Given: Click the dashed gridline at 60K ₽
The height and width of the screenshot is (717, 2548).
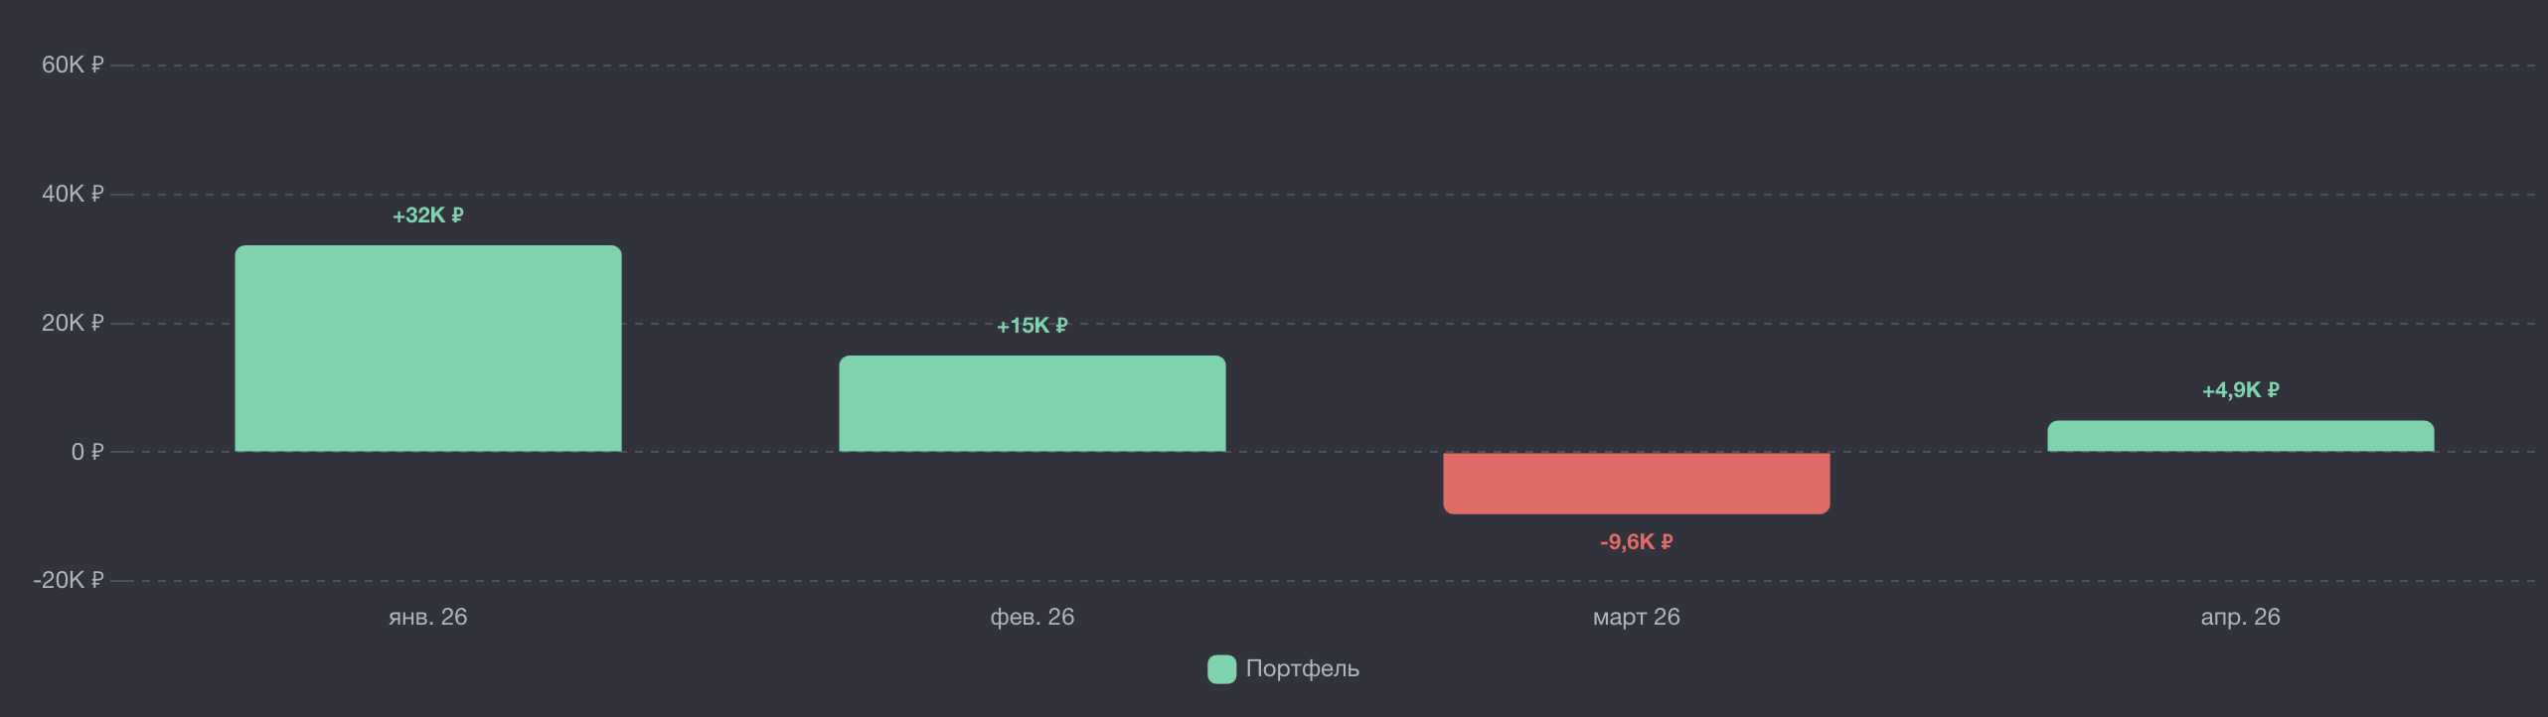Looking at the screenshot, I should pyautogui.click(x=1292, y=66).
